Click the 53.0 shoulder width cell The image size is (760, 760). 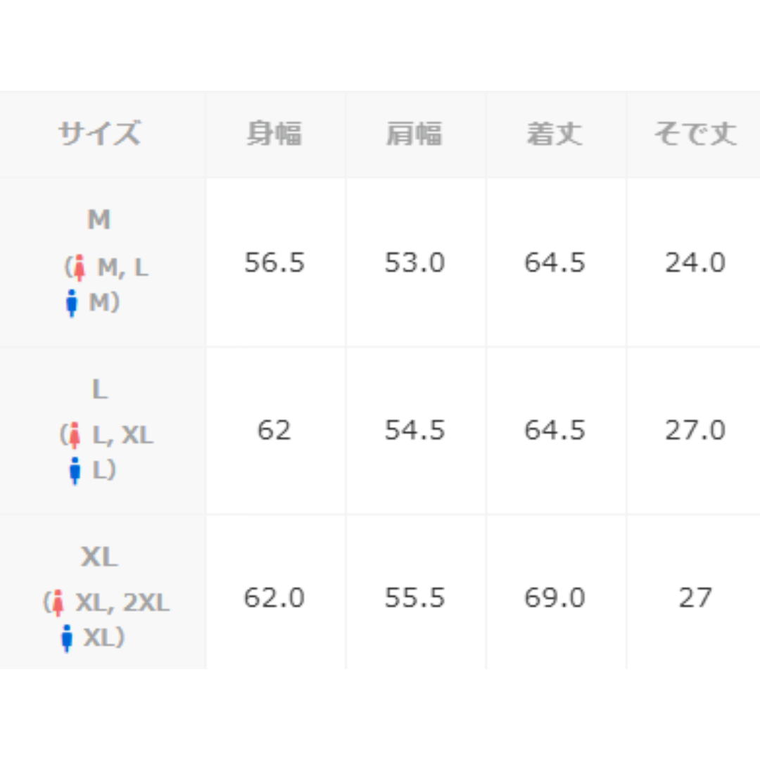click(x=415, y=262)
